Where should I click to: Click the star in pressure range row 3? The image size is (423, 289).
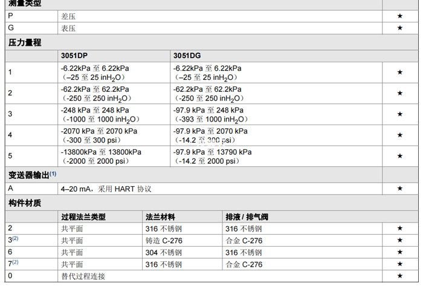point(400,114)
